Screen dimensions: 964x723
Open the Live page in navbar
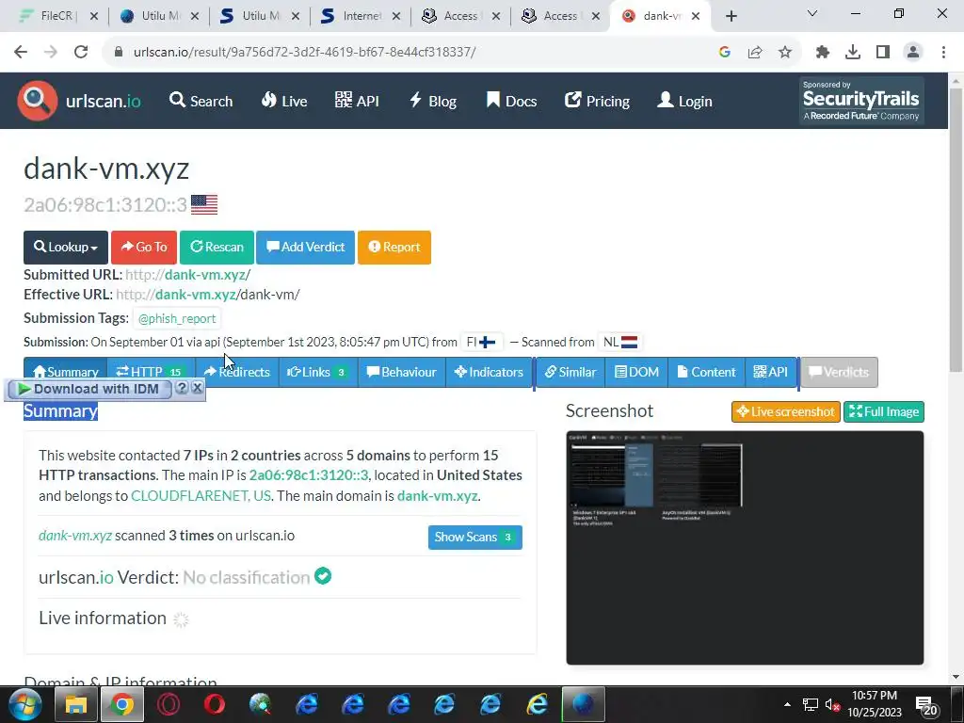[x=284, y=101]
